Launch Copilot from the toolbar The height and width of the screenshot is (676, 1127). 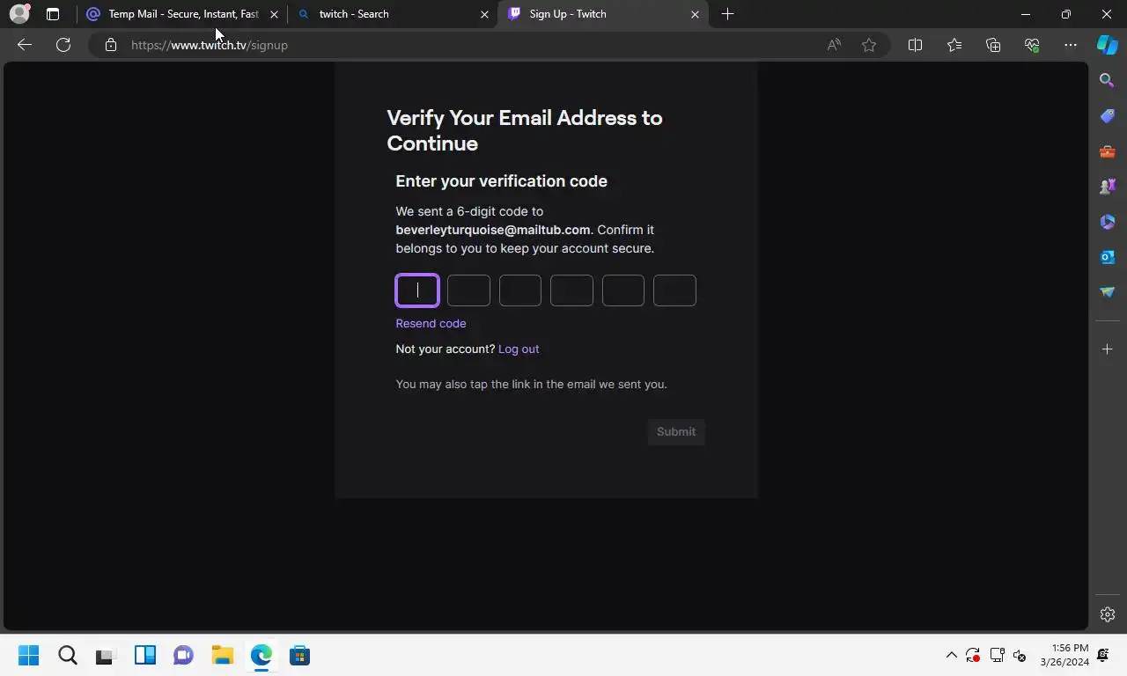pyautogui.click(x=1108, y=45)
